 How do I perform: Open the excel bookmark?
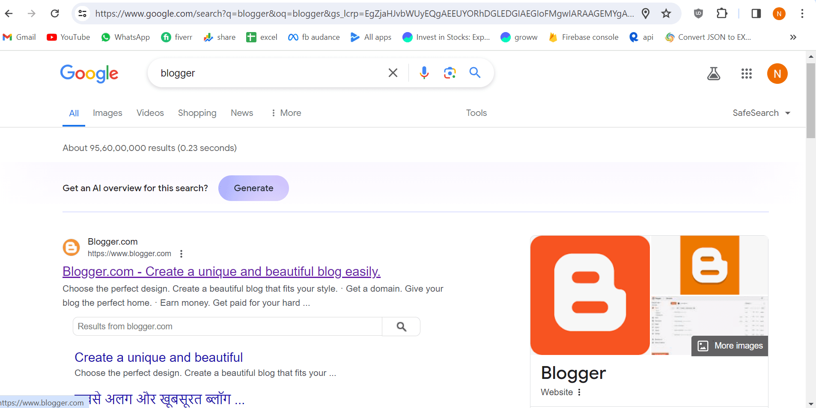click(262, 37)
